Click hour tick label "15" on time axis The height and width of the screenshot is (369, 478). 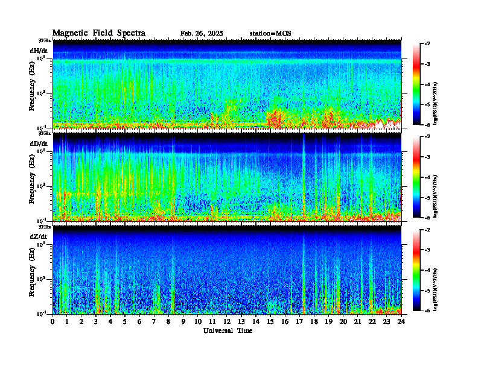[x=270, y=322]
